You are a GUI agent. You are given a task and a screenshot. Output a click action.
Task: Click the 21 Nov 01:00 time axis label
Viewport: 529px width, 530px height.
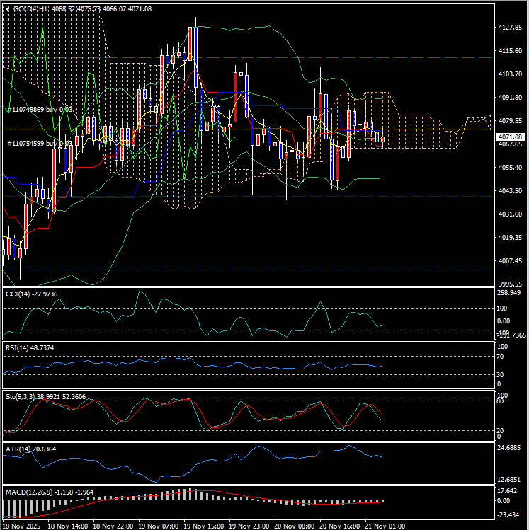385,526
